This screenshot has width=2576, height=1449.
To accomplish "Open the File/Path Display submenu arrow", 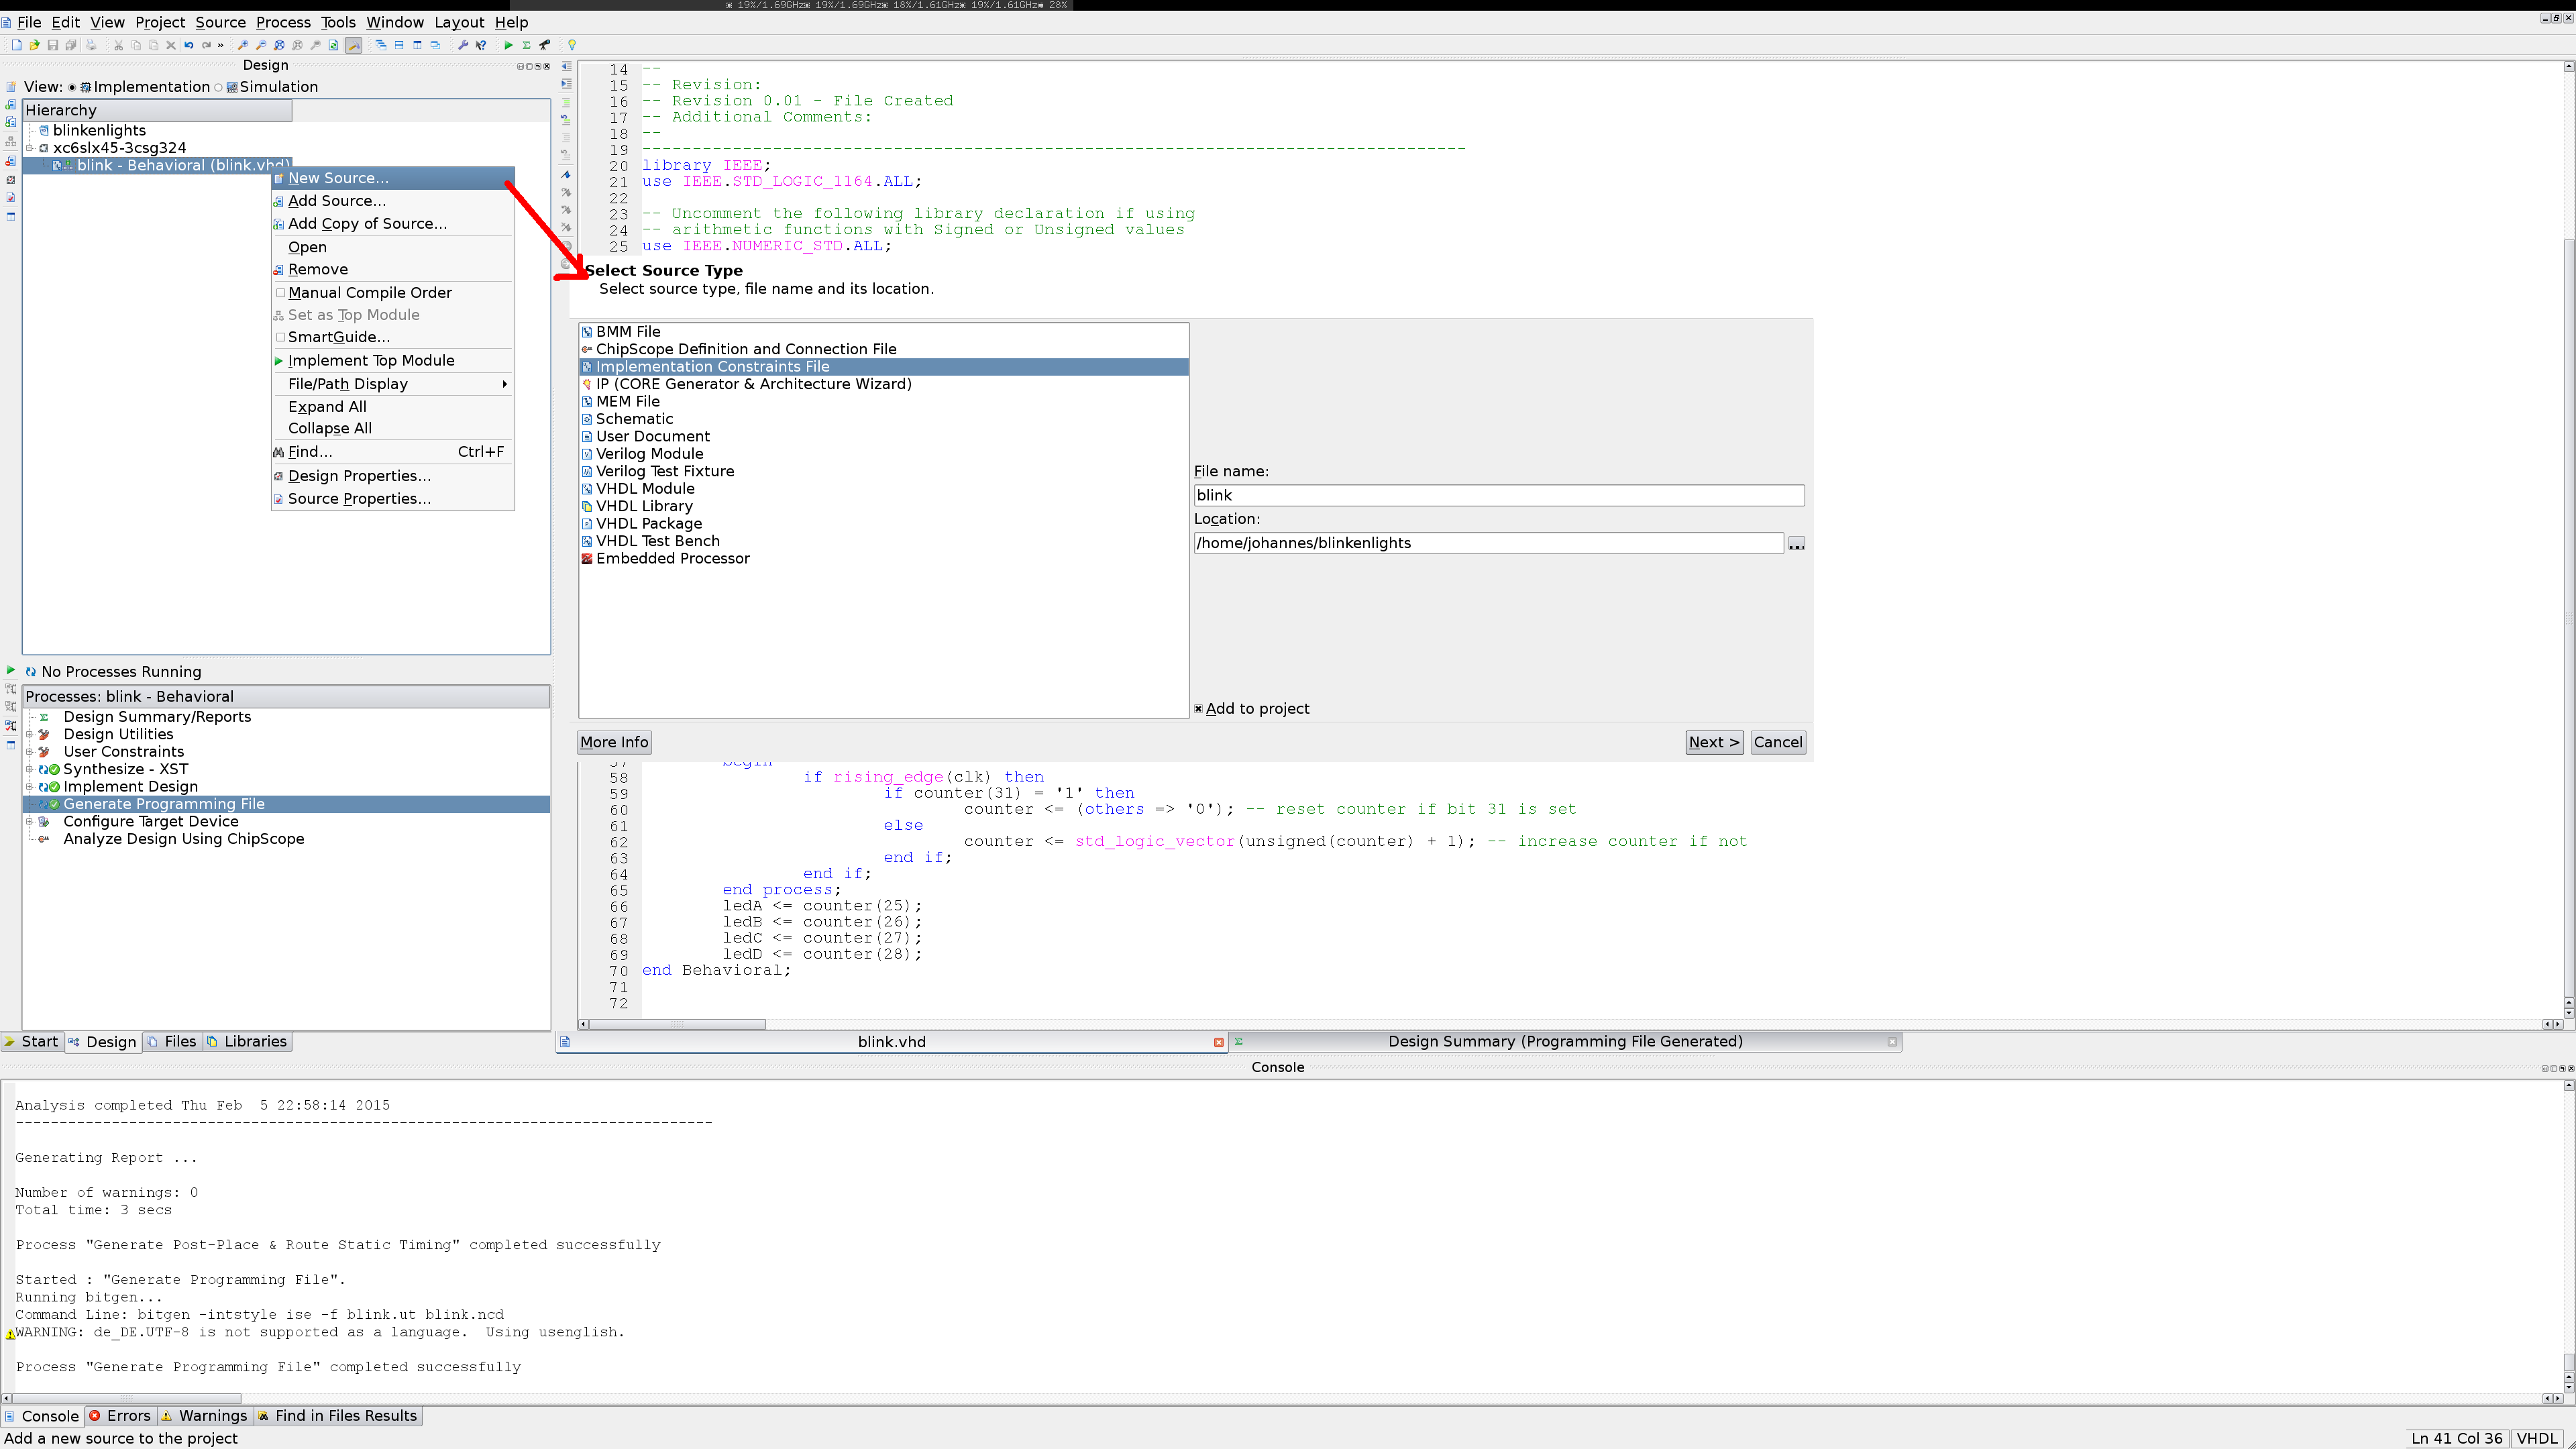I will [x=504, y=384].
